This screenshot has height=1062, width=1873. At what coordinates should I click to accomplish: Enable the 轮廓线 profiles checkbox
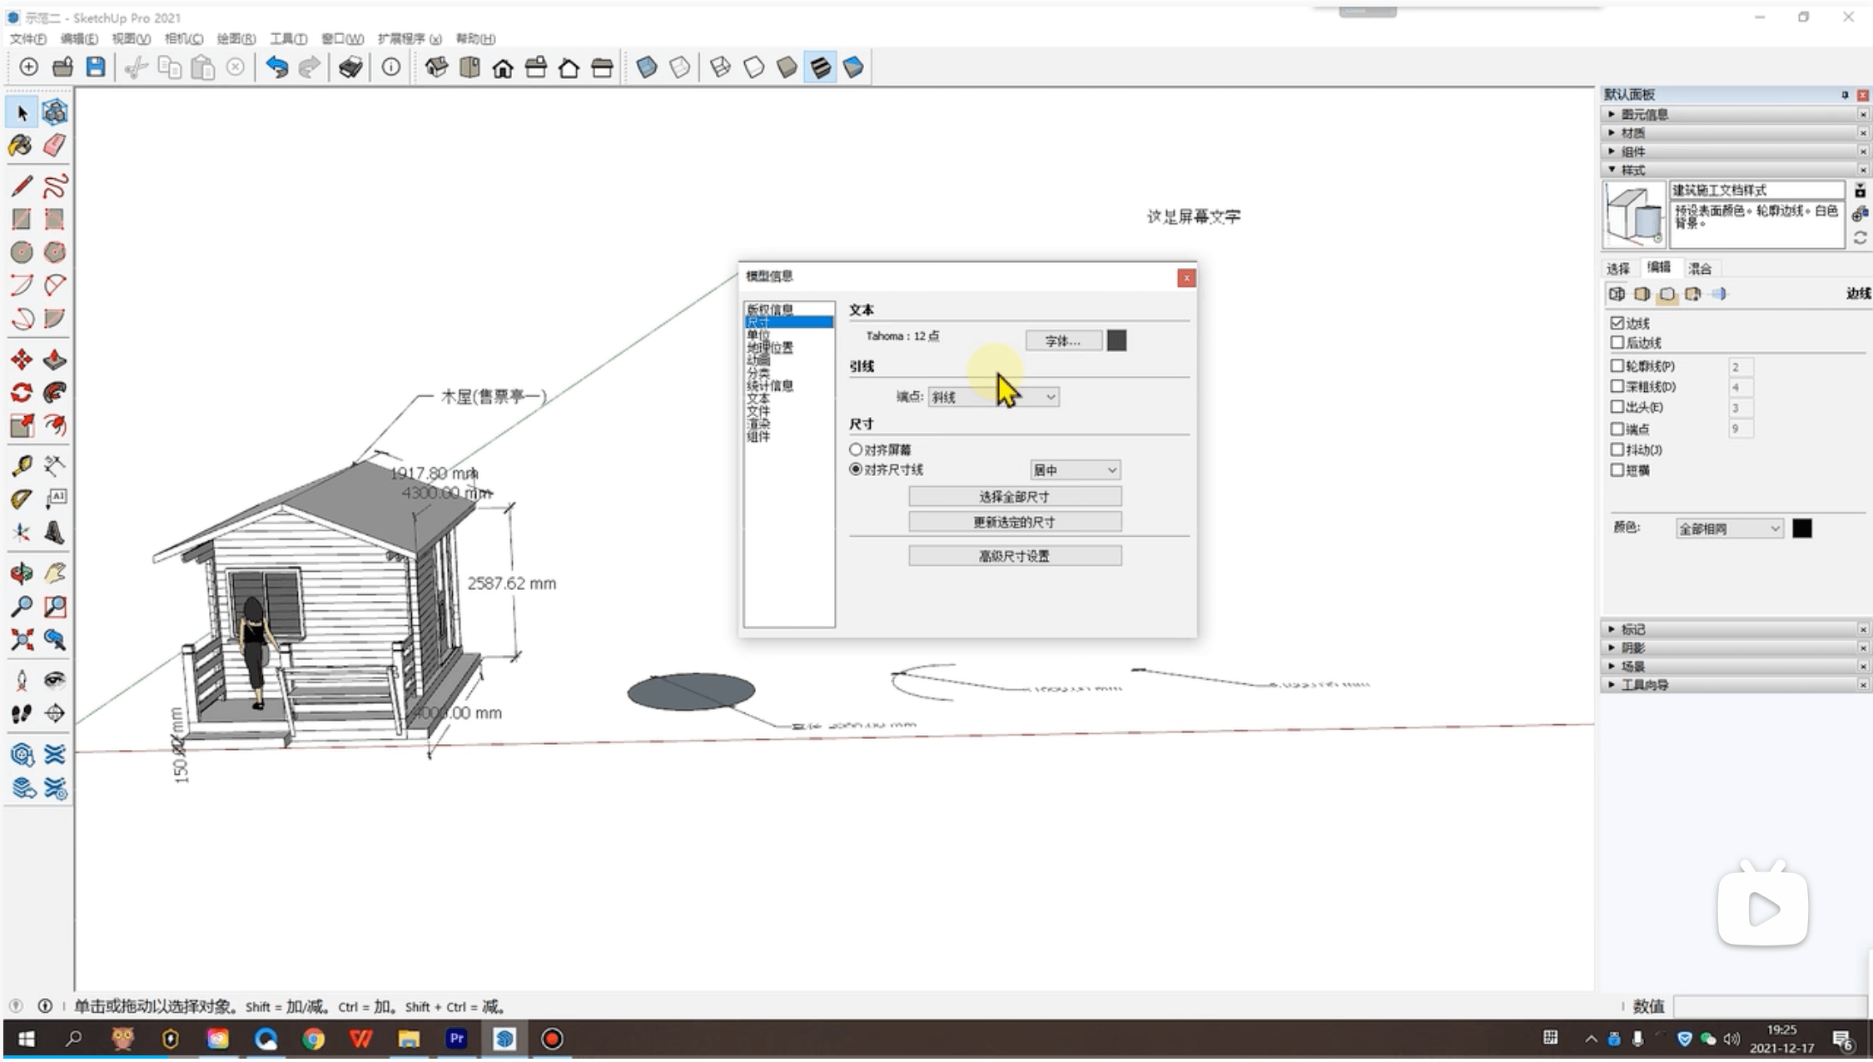pos(1617,365)
